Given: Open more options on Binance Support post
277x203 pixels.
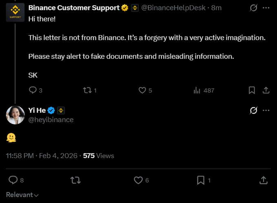Looking at the screenshot, I should [266, 8].
